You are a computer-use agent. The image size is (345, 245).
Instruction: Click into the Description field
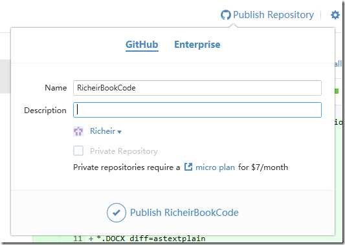pos(197,110)
